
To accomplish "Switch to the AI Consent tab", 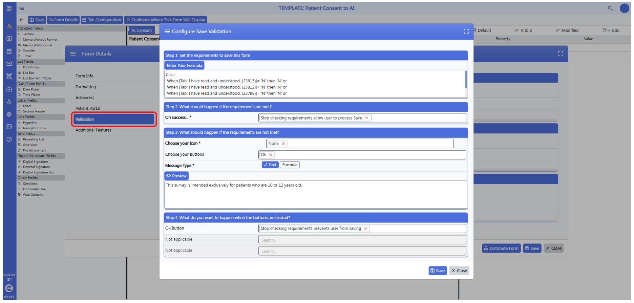I will tap(142, 30).
